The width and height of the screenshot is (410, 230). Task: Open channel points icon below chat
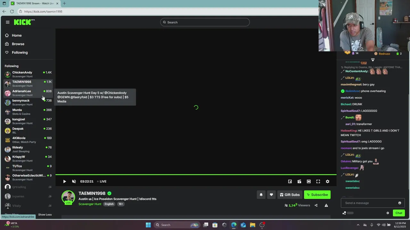344,213
